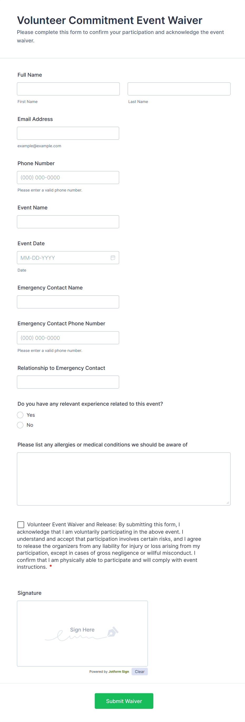The width and height of the screenshot is (245, 722).
Task: Open the Jotform Sign link
Action: pos(119,671)
